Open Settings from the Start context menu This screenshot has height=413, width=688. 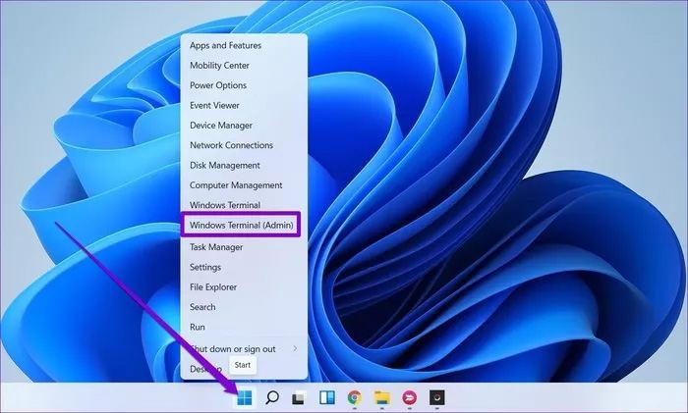[205, 267]
